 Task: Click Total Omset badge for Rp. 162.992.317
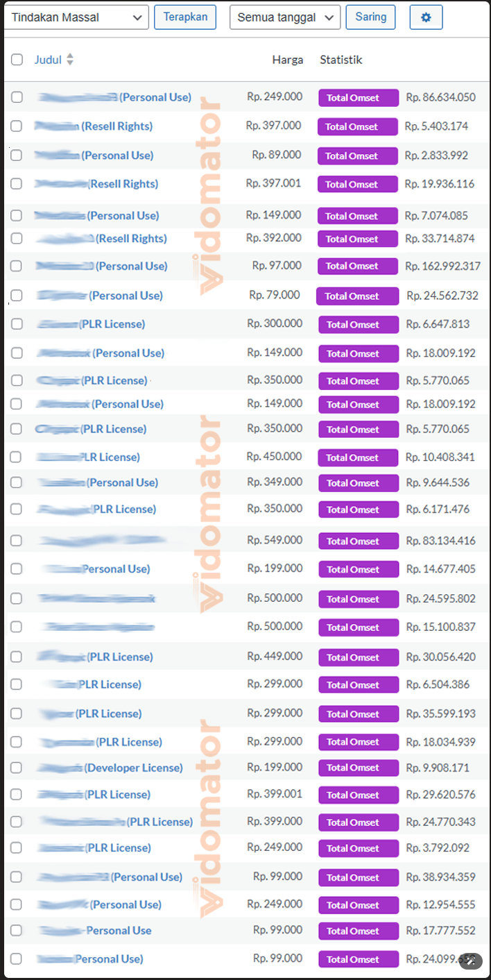click(358, 266)
